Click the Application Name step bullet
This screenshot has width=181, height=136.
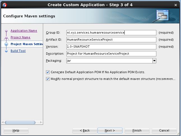pos(6,31)
